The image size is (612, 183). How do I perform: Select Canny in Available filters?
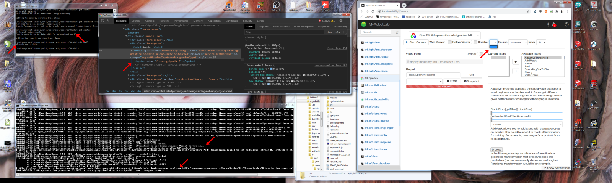[529, 72]
